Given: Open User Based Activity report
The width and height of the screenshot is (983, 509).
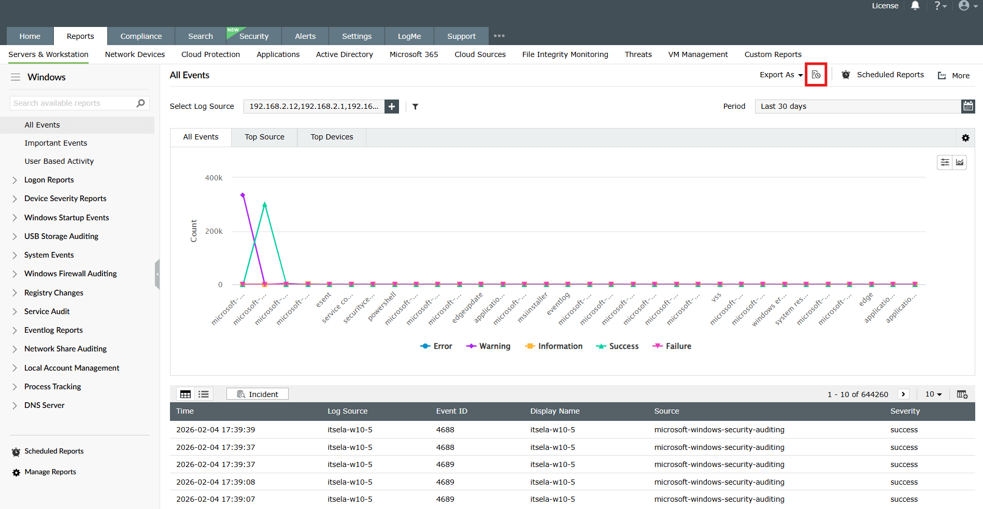Looking at the screenshot, I should [x=59, y=161].
